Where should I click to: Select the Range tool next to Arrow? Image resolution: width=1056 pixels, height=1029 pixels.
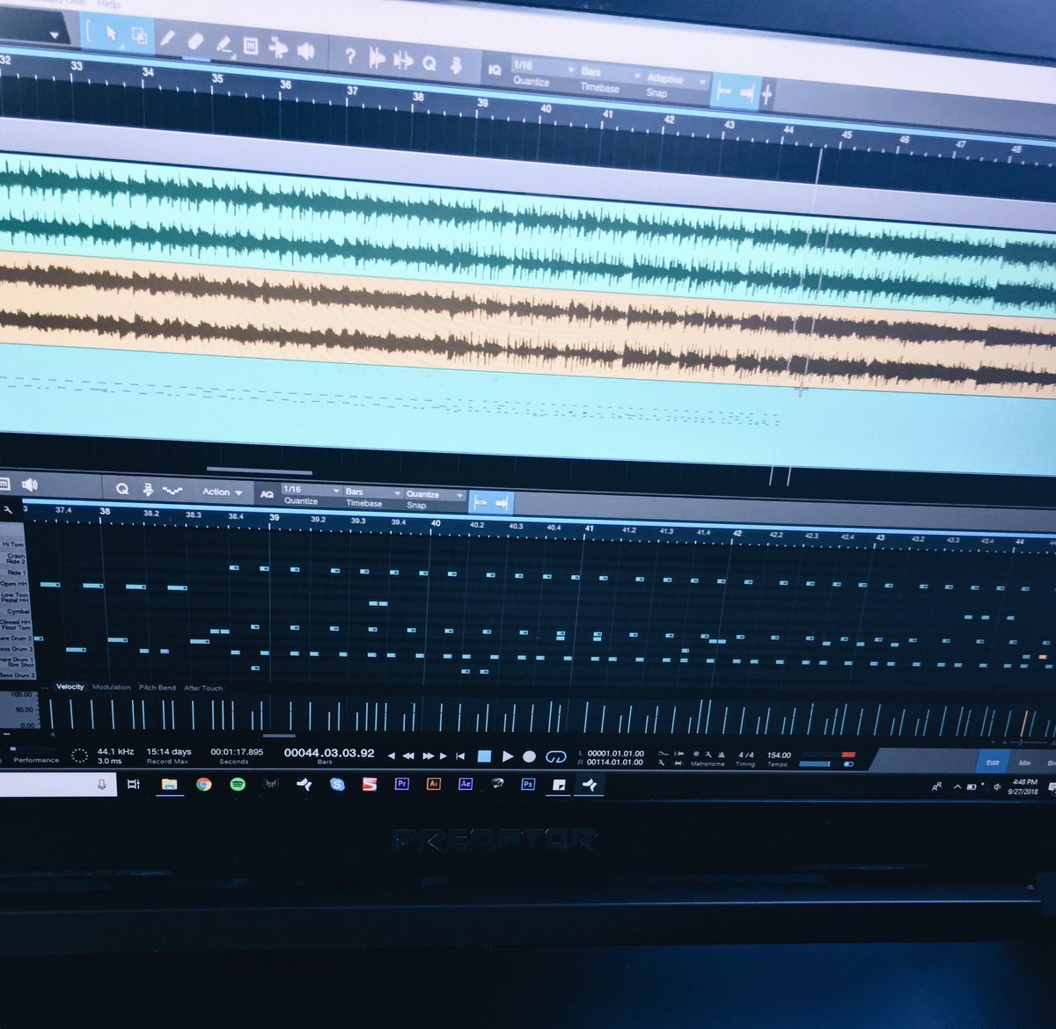pyautogui.click(x=138, y=36)
